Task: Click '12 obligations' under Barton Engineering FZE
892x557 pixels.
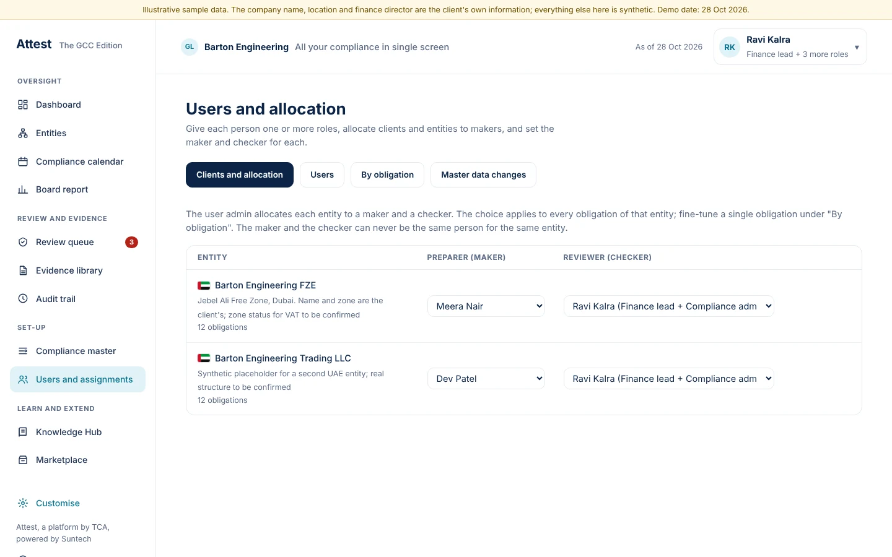Action: click(x=222, y=327)
